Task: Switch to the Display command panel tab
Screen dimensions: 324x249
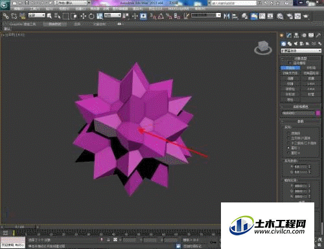Action: pyautogui.click(x=311, y=36)
